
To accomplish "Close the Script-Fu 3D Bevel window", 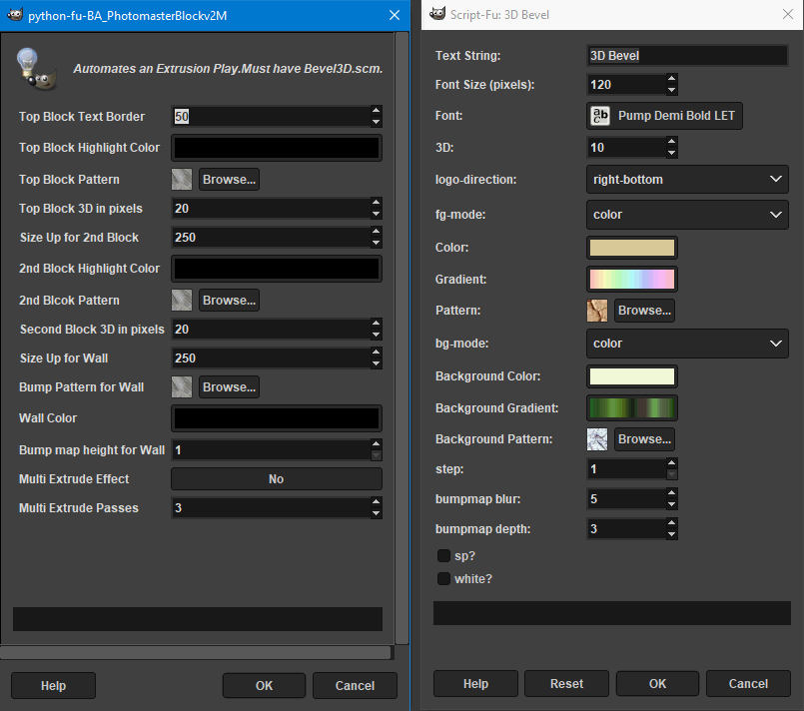I will coord(788,14).
